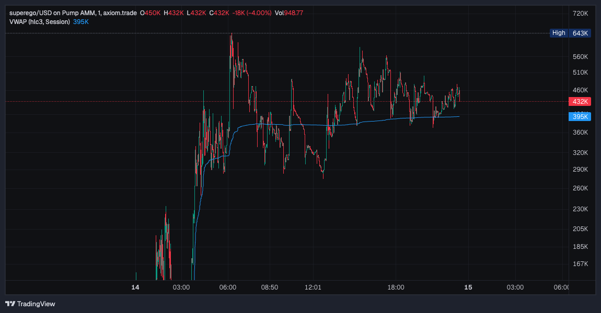Image resolution: width=601 pixels, height=313 pixels.
Task: Click the "superego/USD on Pump AMM" symbol title
Action: tap(52, 13)
